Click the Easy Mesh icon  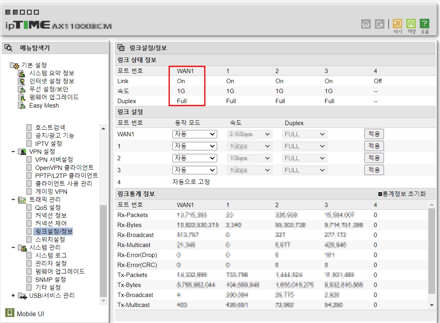pyautogui.click(x=22, y=106)
